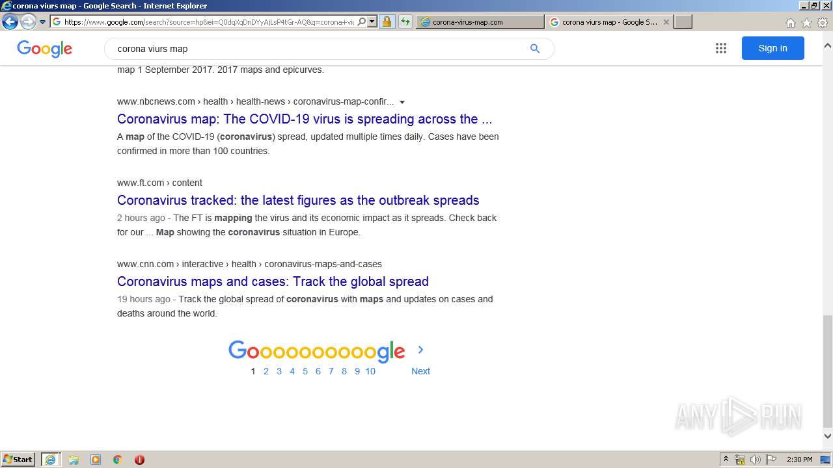Open the recent pages dropdown arrow
The height and width of the screenshot is (468, 833).
click(x=43, y=22)
